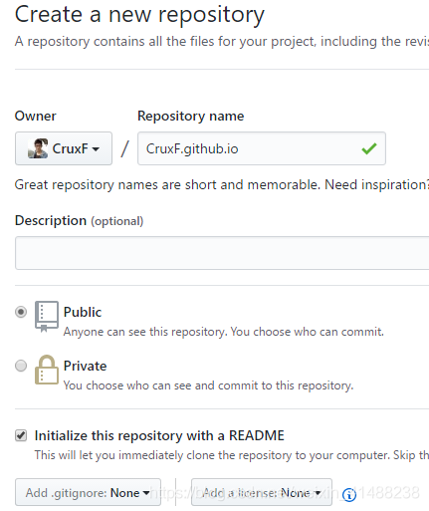The width and height of the screenshot is (429, 511).
Task: Click the Need inspiration text
Action: pyautogui.click(x=376, y=184)
